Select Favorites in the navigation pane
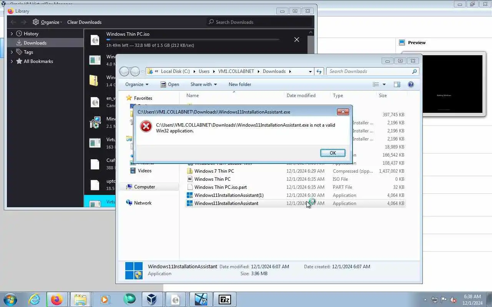The width and height of the screenshot is (492, 307). (143, 98)
